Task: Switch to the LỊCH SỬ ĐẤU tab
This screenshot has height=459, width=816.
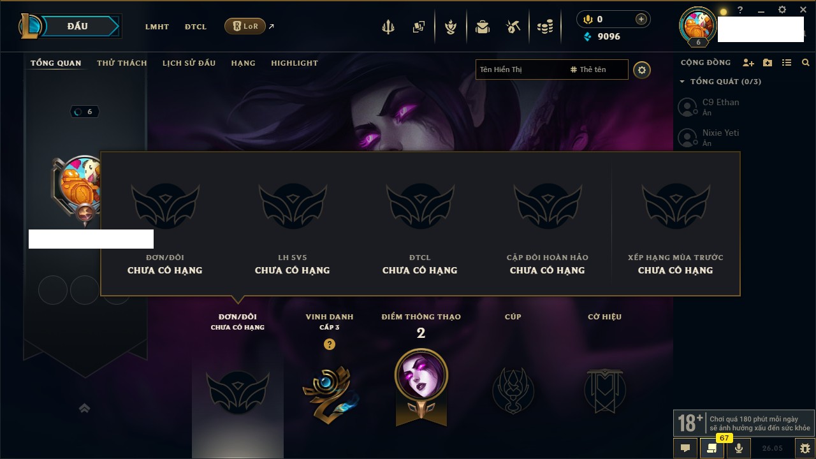Action: coord(189,63)
